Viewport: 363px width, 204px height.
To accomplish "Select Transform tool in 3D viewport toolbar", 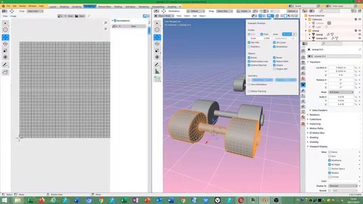I will [157, 57].
